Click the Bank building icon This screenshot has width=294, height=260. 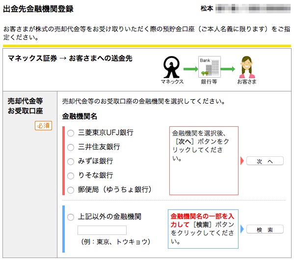pos(210,67)
